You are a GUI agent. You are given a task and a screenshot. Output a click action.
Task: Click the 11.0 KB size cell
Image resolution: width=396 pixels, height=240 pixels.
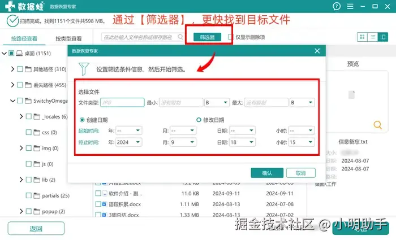pos(190,193)
